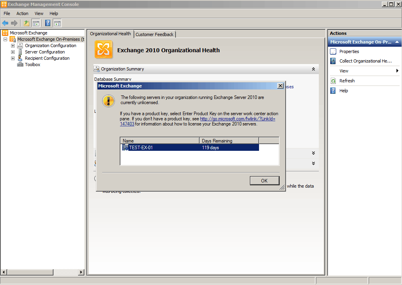
Task: Click the tree pane scroll right arrow
Action: pos(81,272)
